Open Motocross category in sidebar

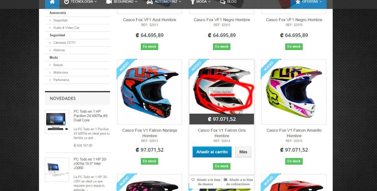click(61, 72)
